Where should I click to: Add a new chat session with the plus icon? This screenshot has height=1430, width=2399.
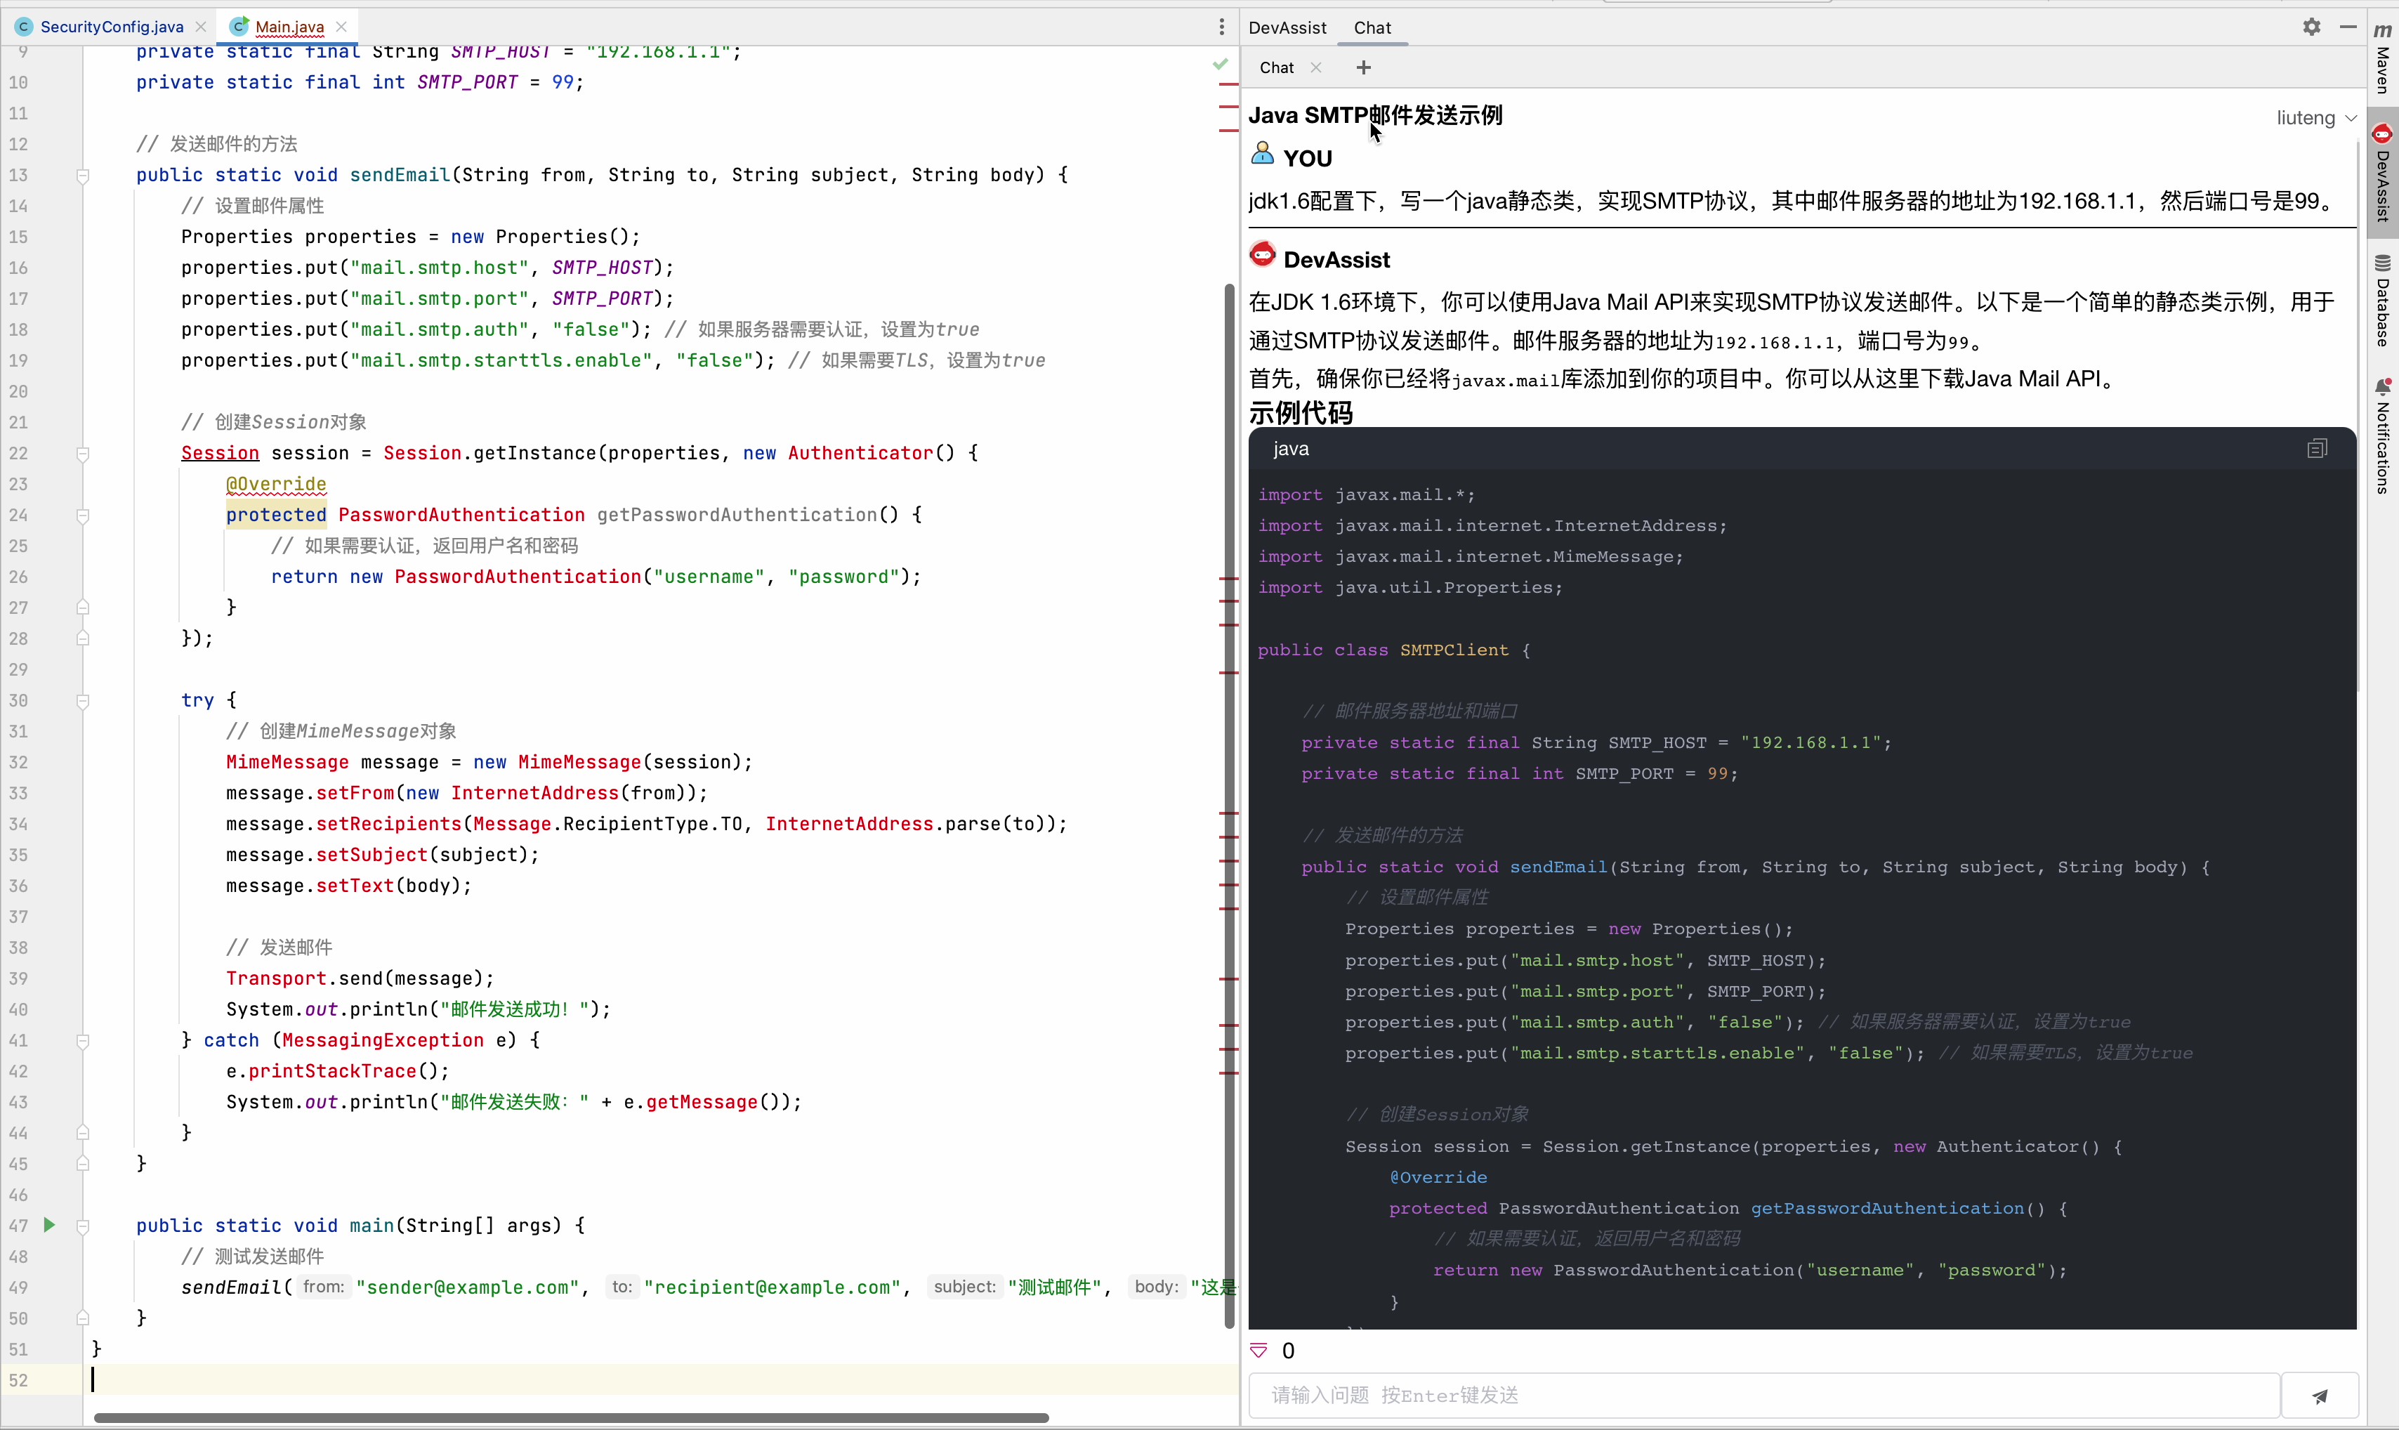pos(1363,67)
